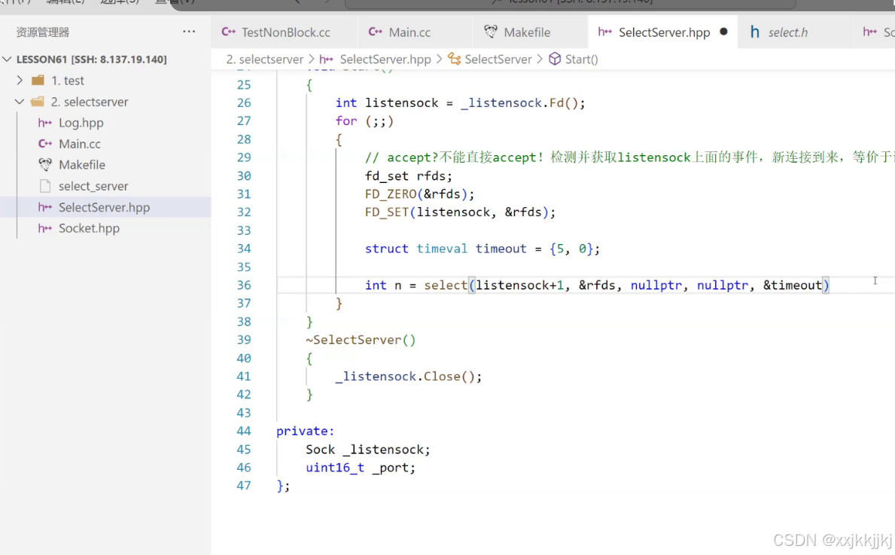Click on the select function call
Screen dimensions: 895x555
coord(445,285)
